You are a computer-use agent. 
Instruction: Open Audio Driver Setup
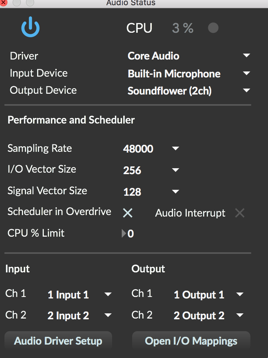[58, 341]
